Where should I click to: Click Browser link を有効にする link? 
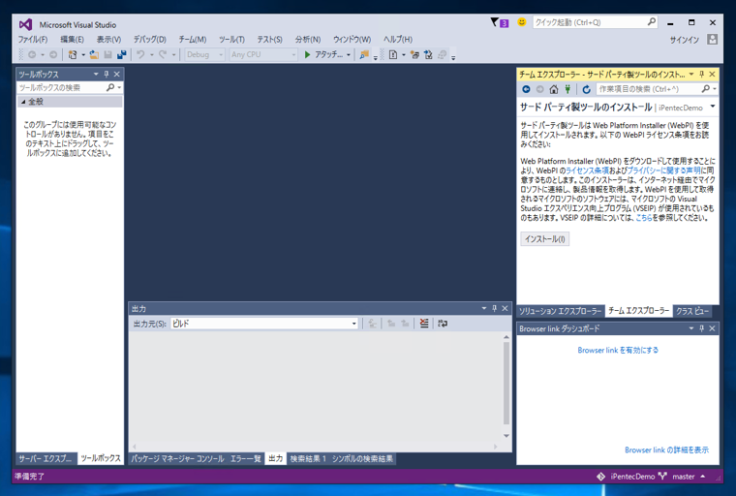[x=618, y=350]
